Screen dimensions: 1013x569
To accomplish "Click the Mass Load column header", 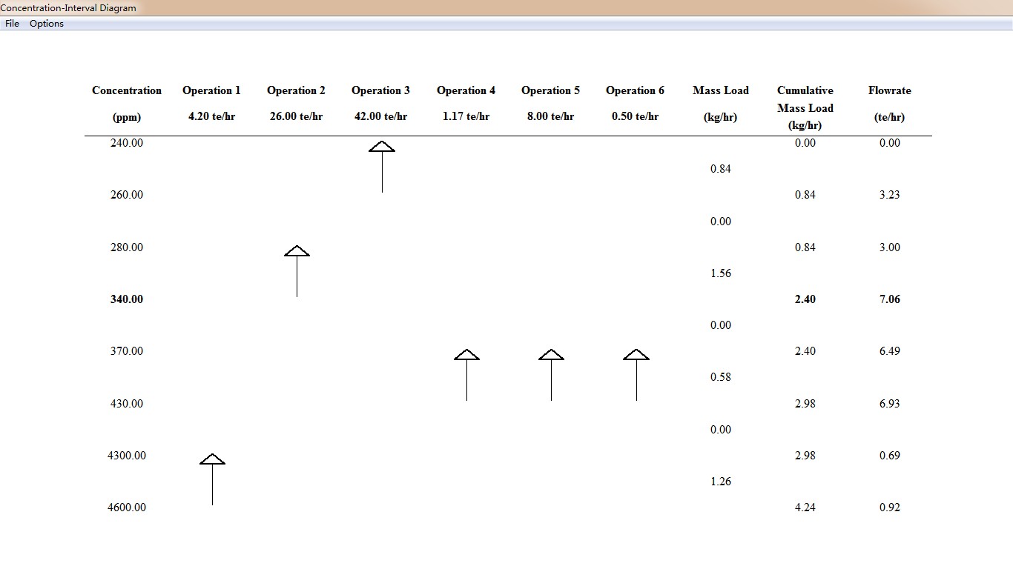I will pos(721,90).
